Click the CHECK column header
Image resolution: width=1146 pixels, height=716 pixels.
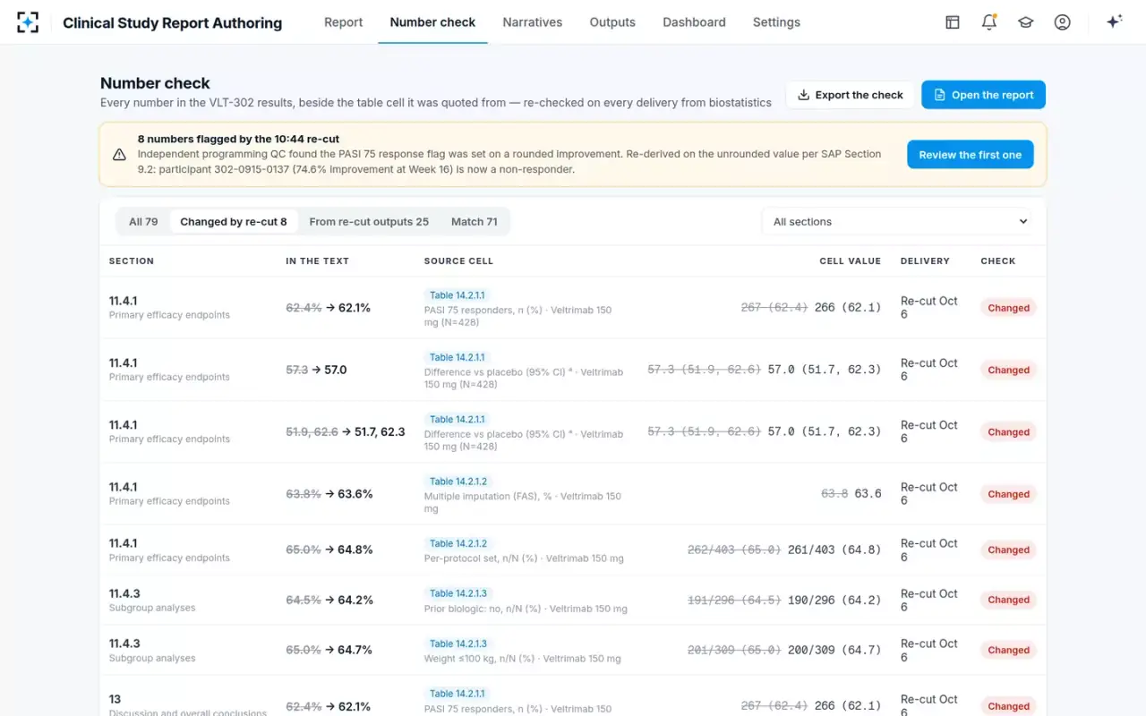[998, 261]
